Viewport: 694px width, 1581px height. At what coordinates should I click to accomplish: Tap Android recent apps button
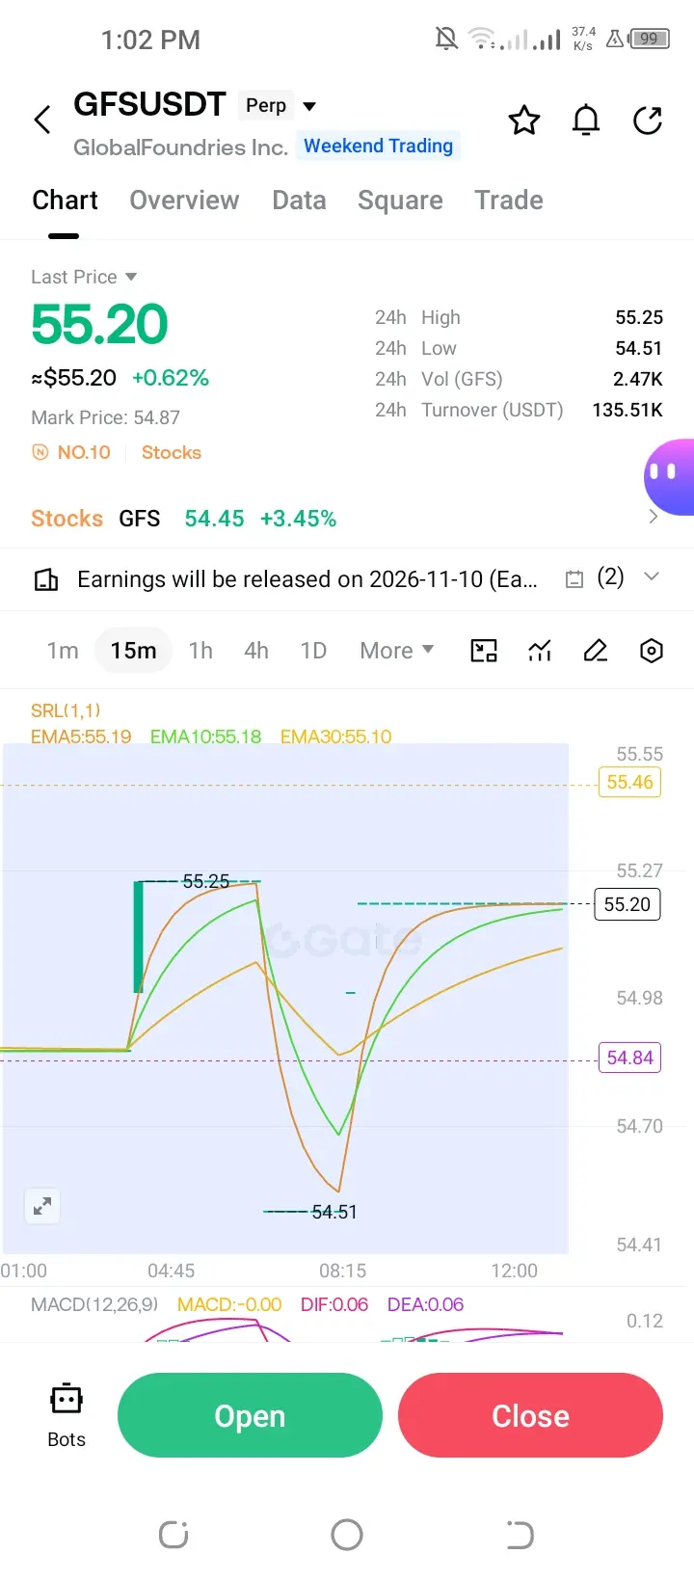pyautogui.click(x=173, y=1534)
